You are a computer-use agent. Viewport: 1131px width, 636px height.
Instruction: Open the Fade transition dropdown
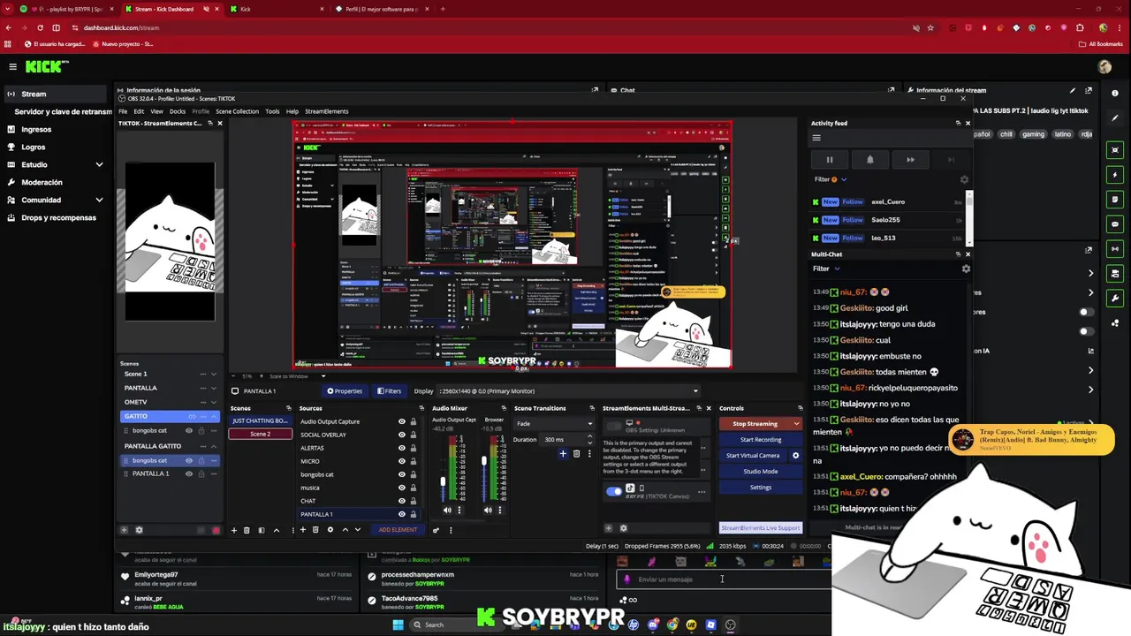[x=554, y=424]
